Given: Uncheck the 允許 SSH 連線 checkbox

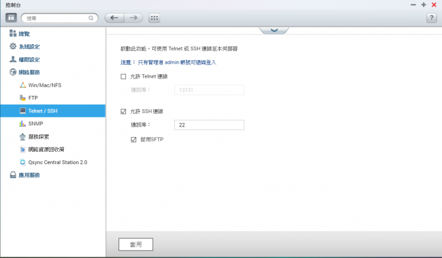Looking at the screenshot, I should coord(123,111).
